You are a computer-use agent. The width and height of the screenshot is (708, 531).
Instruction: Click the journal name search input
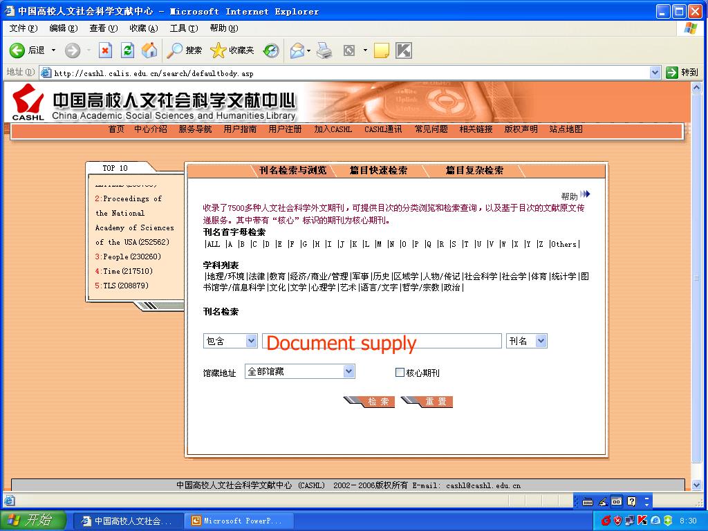[382, 341]
